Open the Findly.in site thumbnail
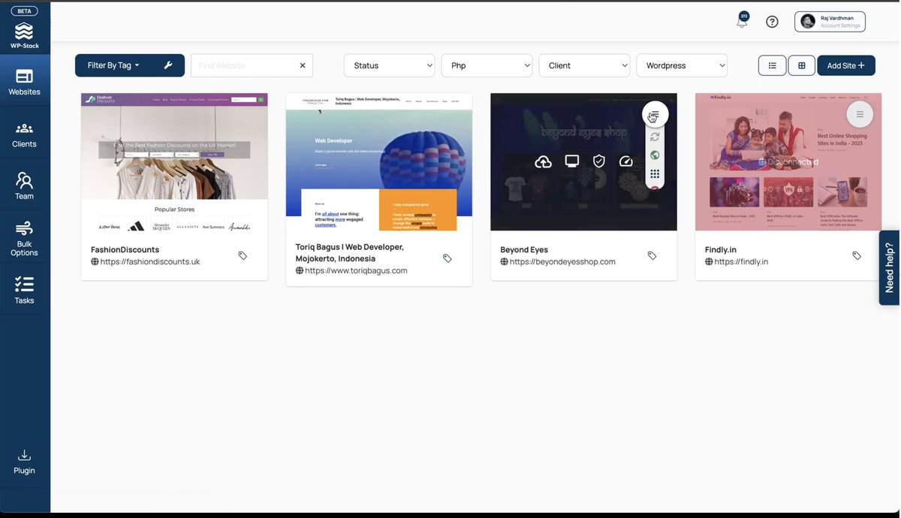Screen dimensions: 901x518 (788, 162)
